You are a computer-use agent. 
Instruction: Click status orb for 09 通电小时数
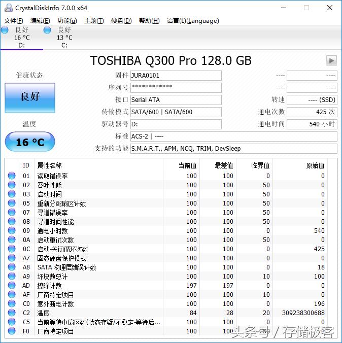click(x=12, y=230)
